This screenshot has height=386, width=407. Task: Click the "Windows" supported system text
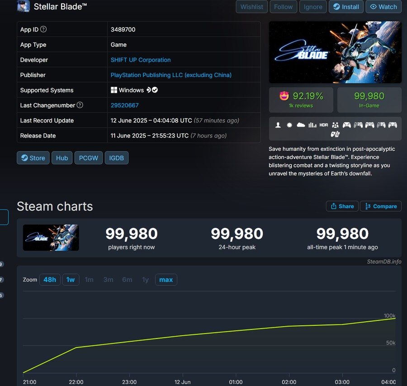pyautogui.click(x=131, y=90)
